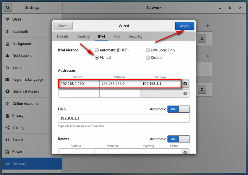The image size is (248, 175).
Task: Select Manual IPv4 method
Action: pos(103,58)
